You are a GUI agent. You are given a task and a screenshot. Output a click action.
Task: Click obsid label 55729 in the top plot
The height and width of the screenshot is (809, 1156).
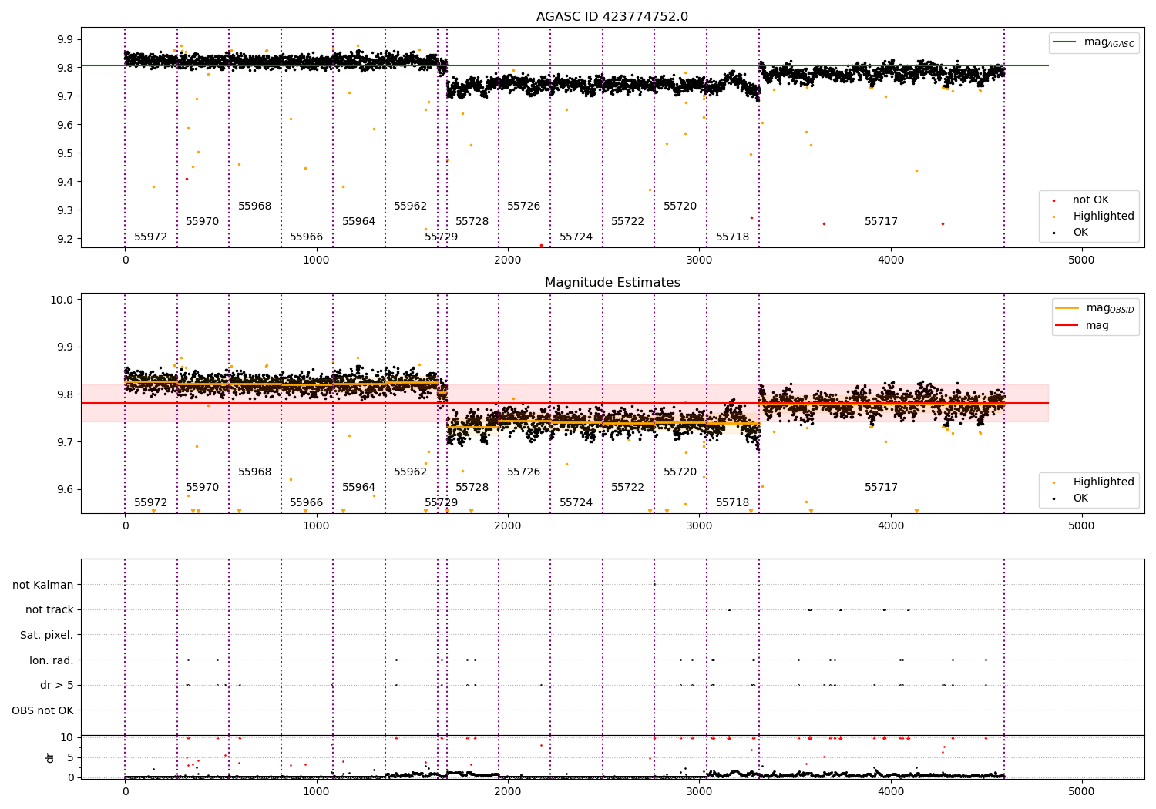(442, 237)
